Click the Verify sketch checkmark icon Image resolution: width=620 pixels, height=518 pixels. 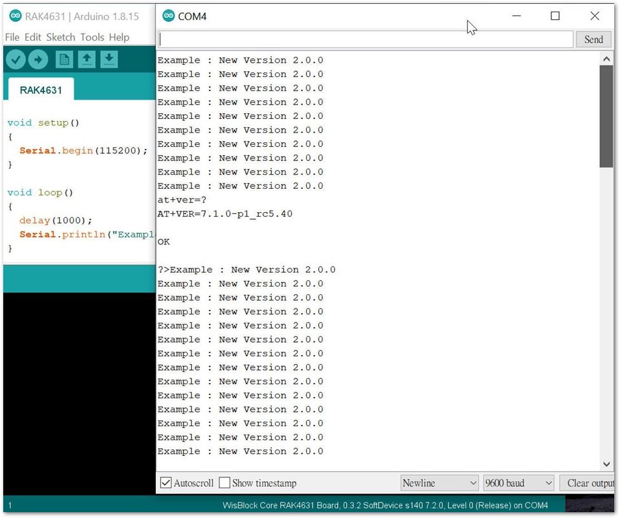[x=16, y=59]
